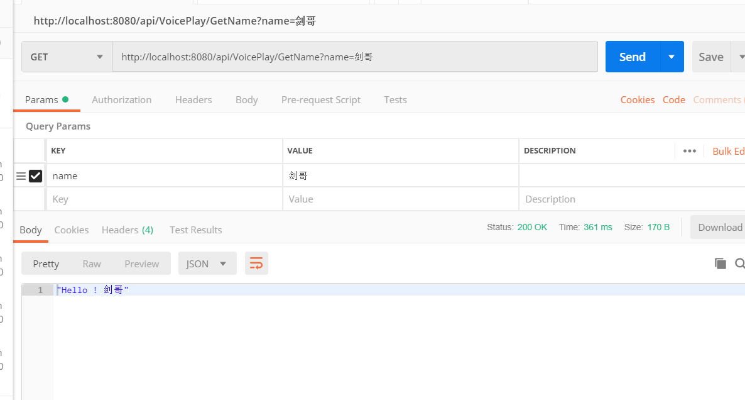Uncheck the name query parameter checkbox

coord(36,176)
